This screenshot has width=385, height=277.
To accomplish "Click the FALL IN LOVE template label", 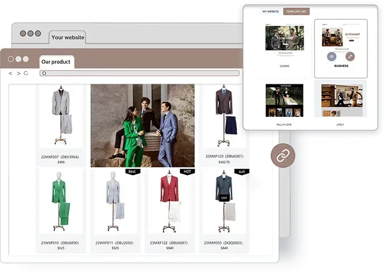I will (284, 125).
